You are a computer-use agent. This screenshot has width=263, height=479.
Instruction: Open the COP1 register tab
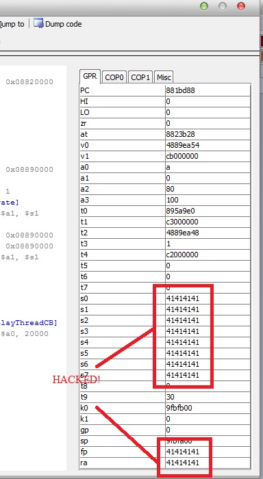(x=140, y=77)
